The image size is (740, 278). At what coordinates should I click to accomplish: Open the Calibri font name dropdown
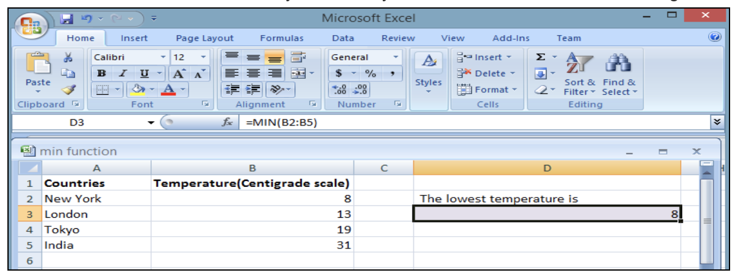point(163,57)
